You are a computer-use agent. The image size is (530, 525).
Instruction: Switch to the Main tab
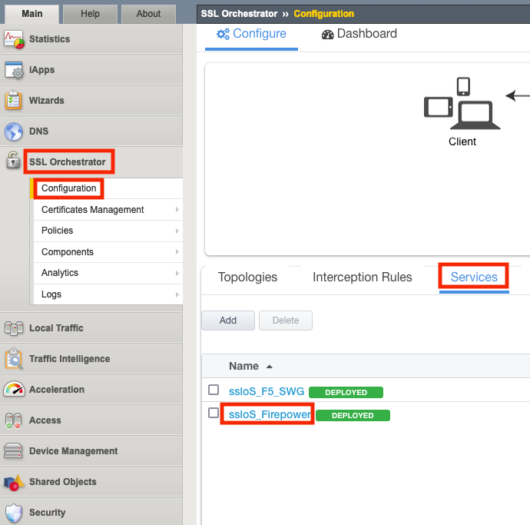(31, 14)
